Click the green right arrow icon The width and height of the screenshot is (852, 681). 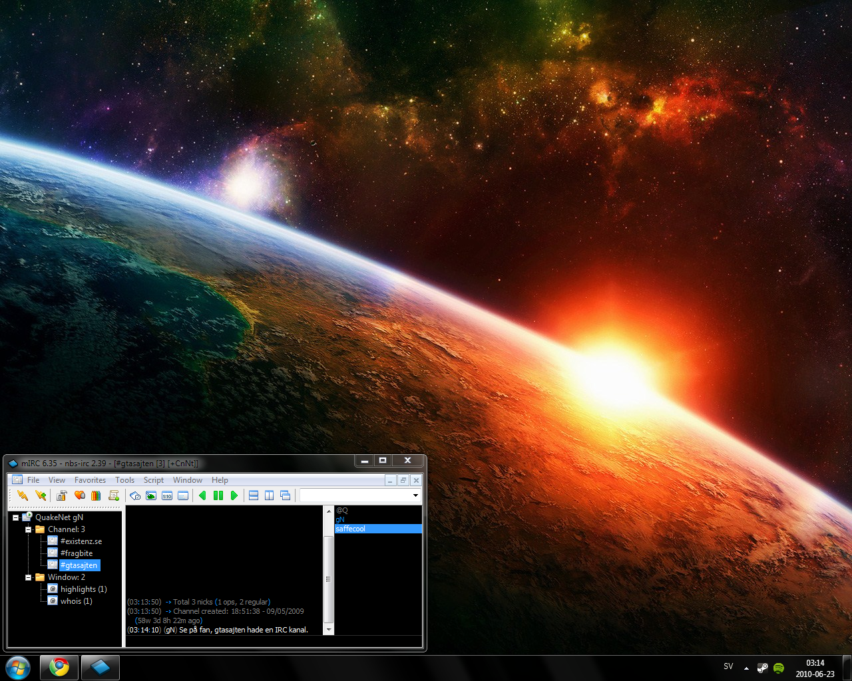pos(234,495)
